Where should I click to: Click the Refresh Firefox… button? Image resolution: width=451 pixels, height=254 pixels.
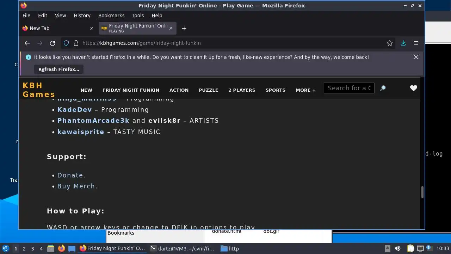59,69
